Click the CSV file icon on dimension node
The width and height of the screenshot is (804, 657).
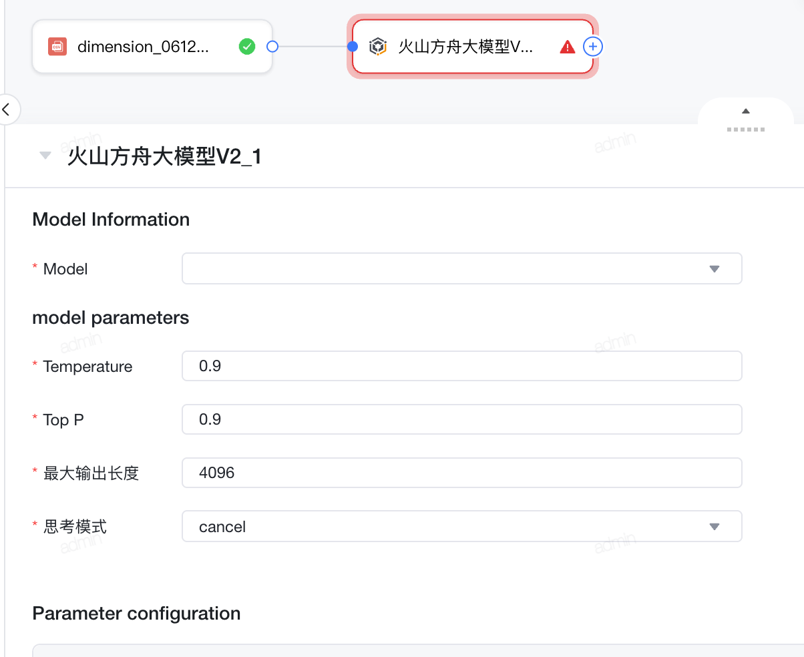point(57,46)
